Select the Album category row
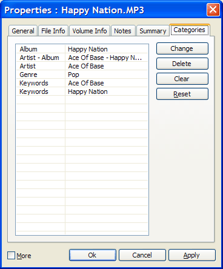The height and width of the screenshot is (269, 223). (82, 49)
